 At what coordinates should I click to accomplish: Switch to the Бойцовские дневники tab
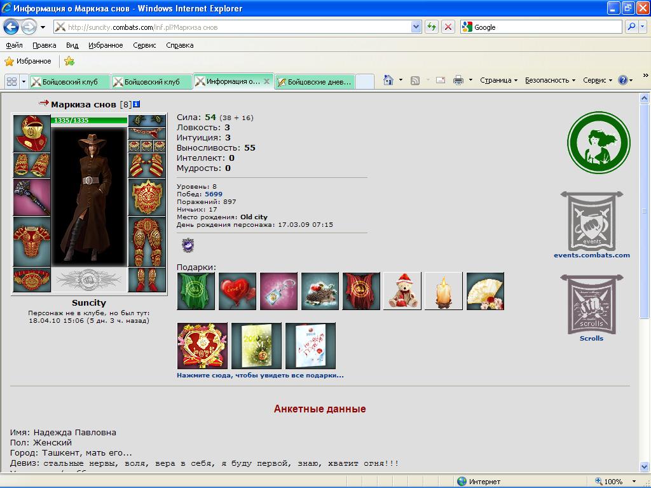[315, 82]
